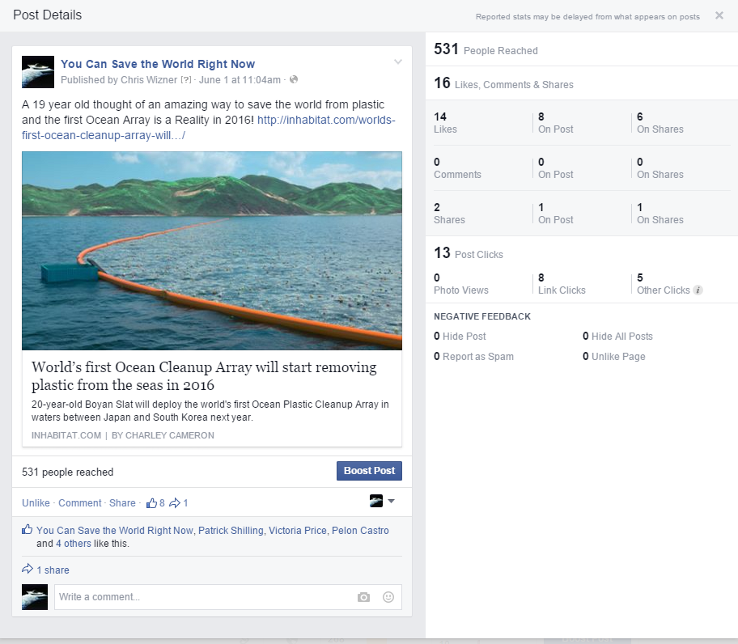This screenshot has height=644, width=738.
Task: Open the post-as identity selector dropdown
Action: pyautogui.click(x=382, y=502)
